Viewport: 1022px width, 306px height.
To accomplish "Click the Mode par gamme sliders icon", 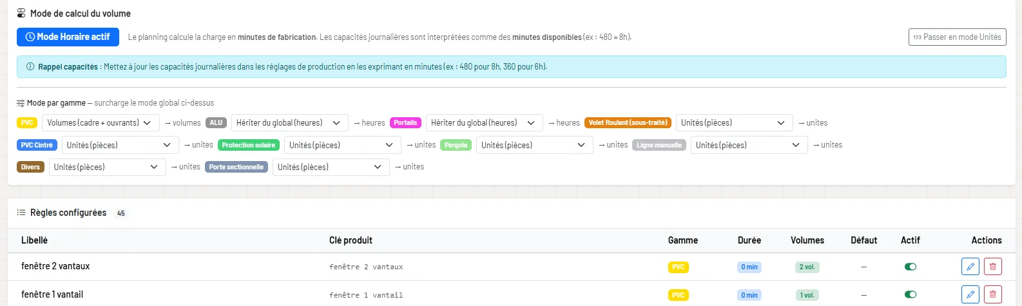I will [x=21, y=103].
